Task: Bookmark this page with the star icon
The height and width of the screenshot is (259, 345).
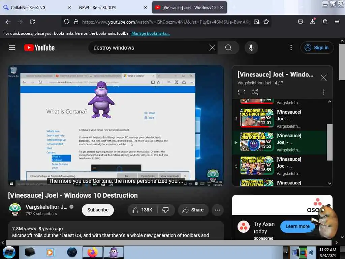Action: [266, 22]
